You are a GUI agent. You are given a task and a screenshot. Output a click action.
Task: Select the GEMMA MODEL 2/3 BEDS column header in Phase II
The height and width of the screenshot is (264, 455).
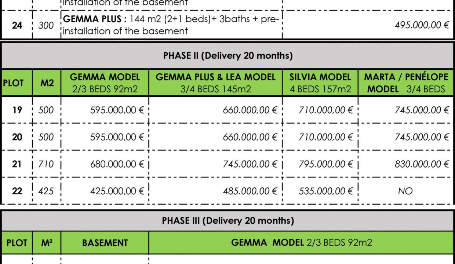click(x=105, y=83)
